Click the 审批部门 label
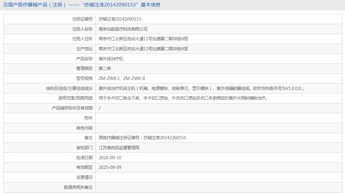The image size is (345, 195). point(84,148)
